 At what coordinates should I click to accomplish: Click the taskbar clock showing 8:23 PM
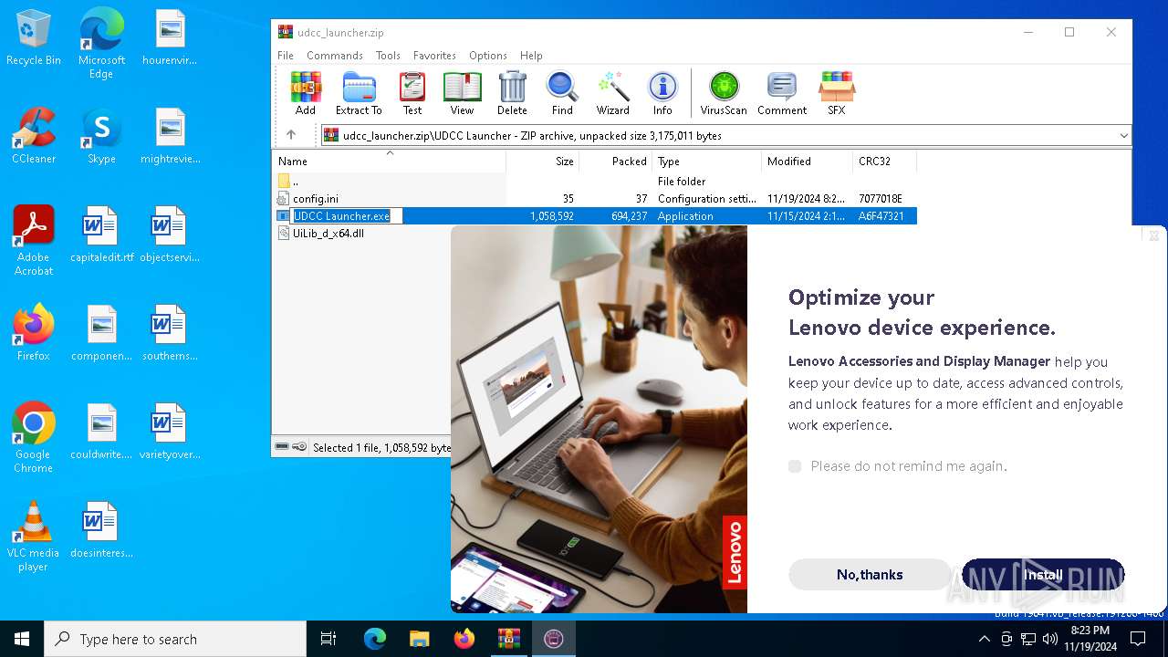(1090, 639)
